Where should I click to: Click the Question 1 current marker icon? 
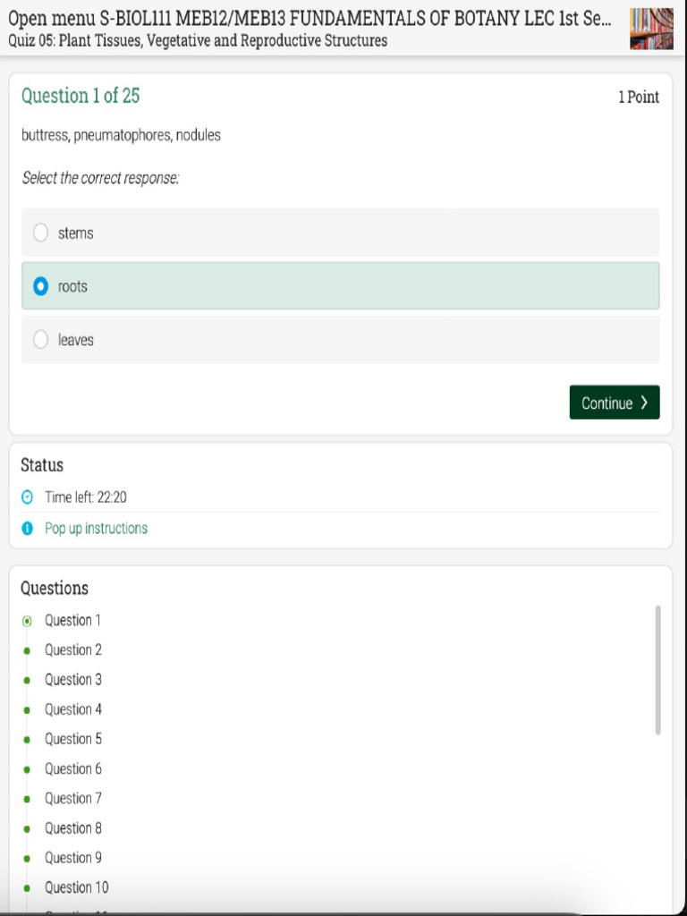pos(28,621)
